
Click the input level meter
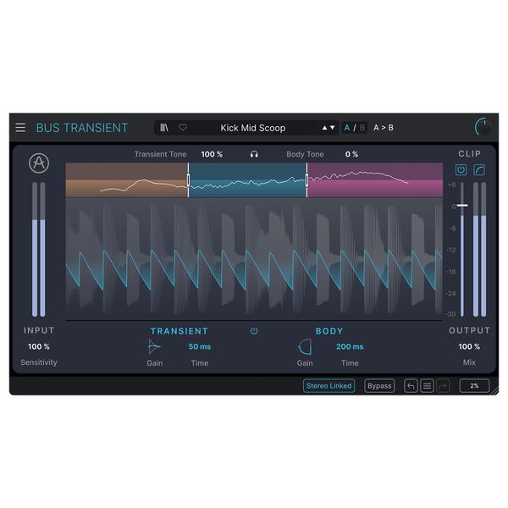39,249
